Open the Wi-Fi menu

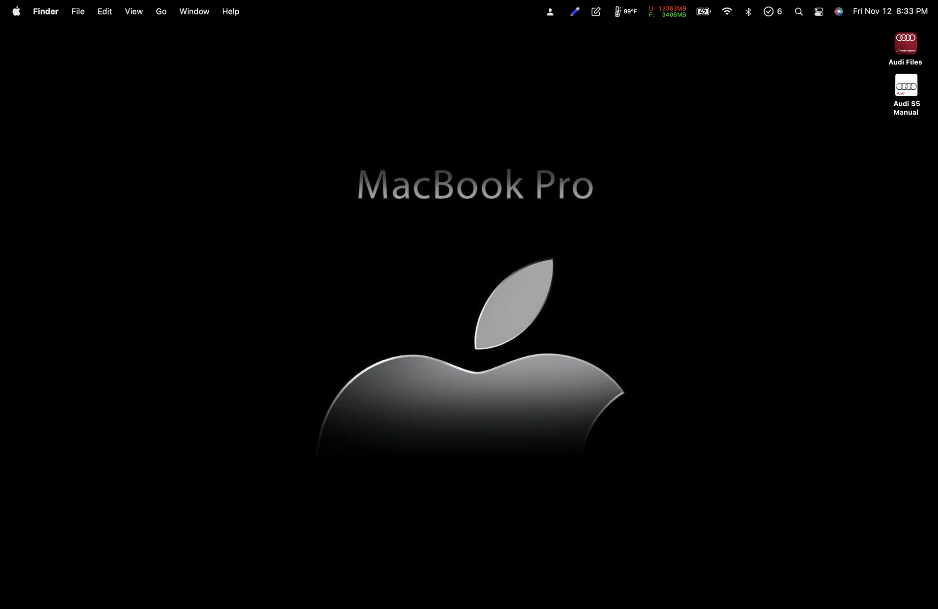pos(727,11)
